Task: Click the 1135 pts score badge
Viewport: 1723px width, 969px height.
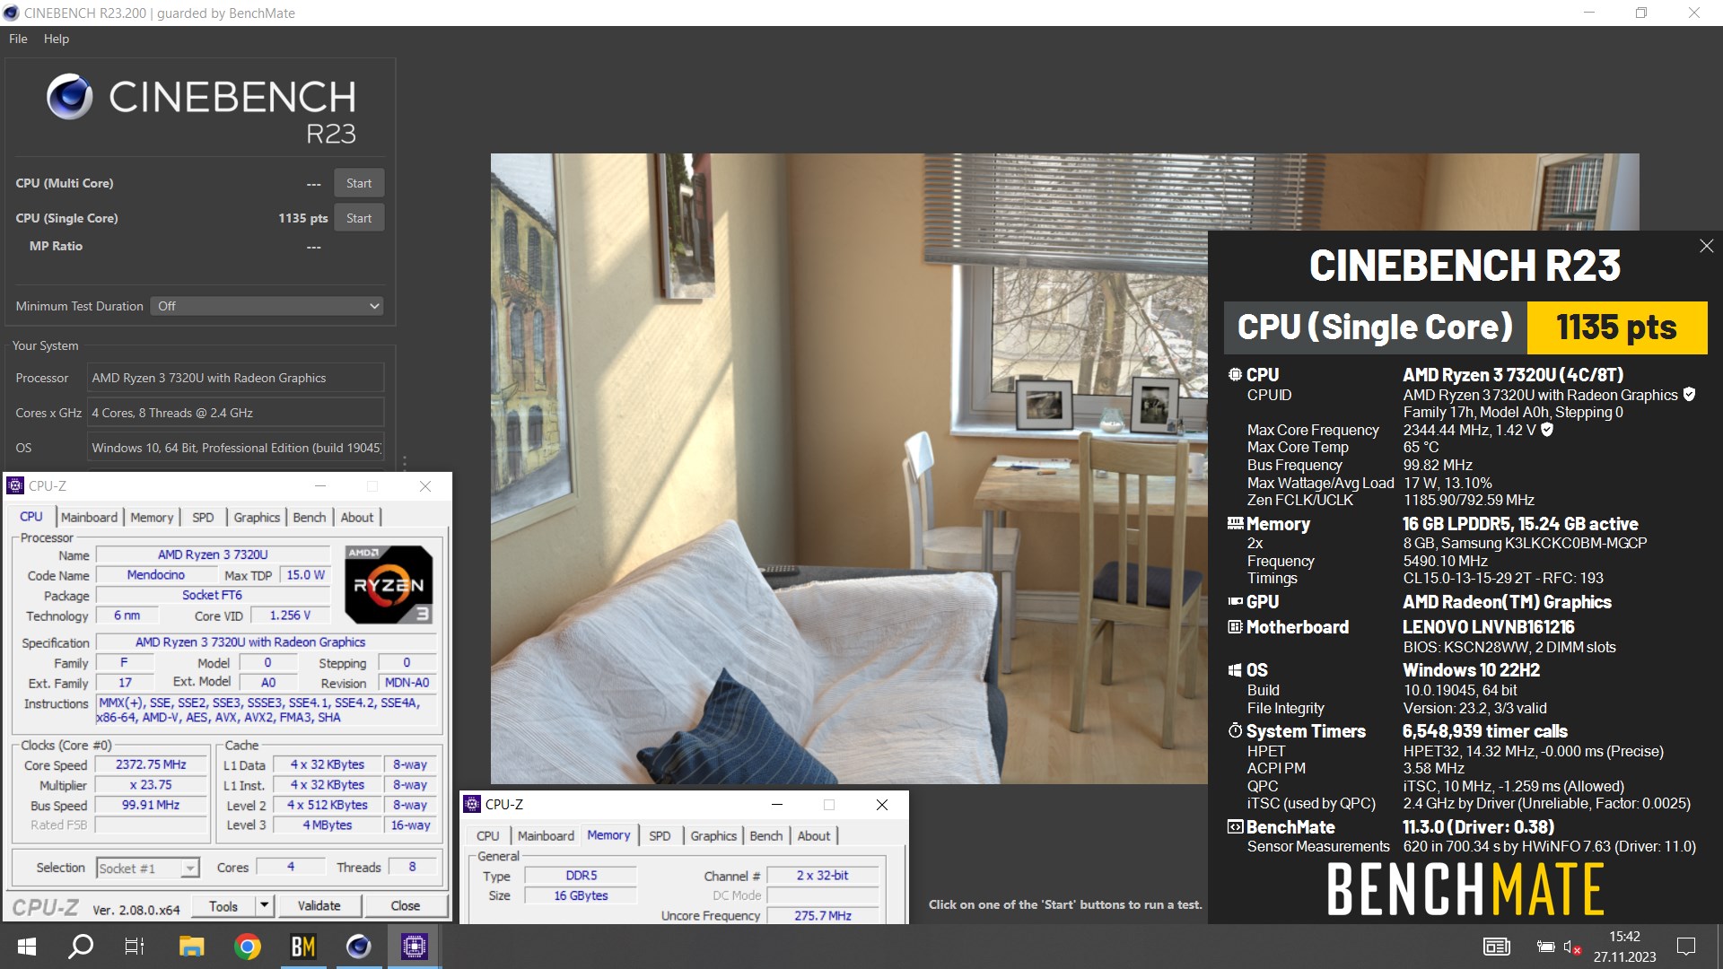Action: 1616,327
